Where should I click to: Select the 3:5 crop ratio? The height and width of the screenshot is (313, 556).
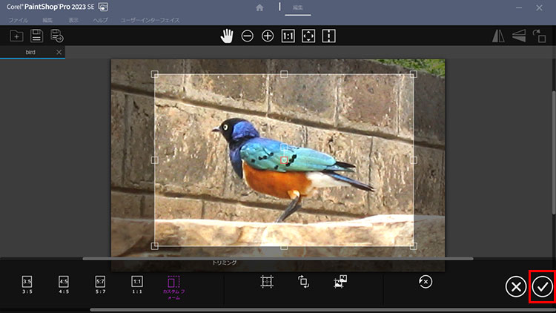pyautogui.click(x=27, y=285)
